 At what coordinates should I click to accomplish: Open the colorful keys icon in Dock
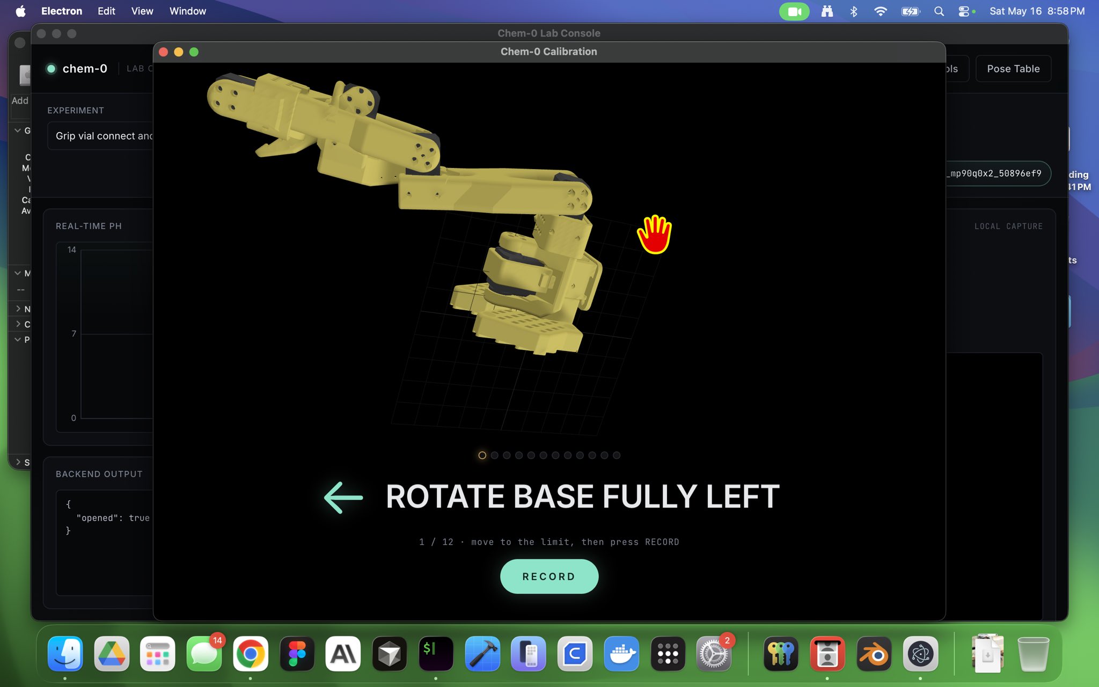pyautogui.click(x=781, y=654)
